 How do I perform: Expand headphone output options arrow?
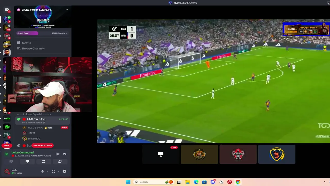[x=58, y=171]
